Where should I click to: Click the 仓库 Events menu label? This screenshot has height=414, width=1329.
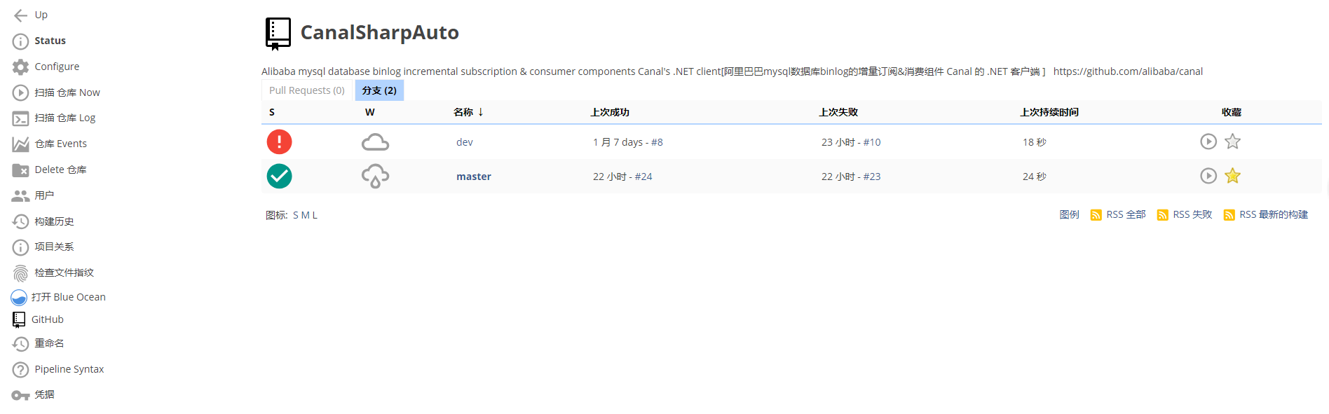coord(61,144)
